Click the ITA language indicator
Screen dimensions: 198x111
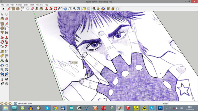[182, 108]
